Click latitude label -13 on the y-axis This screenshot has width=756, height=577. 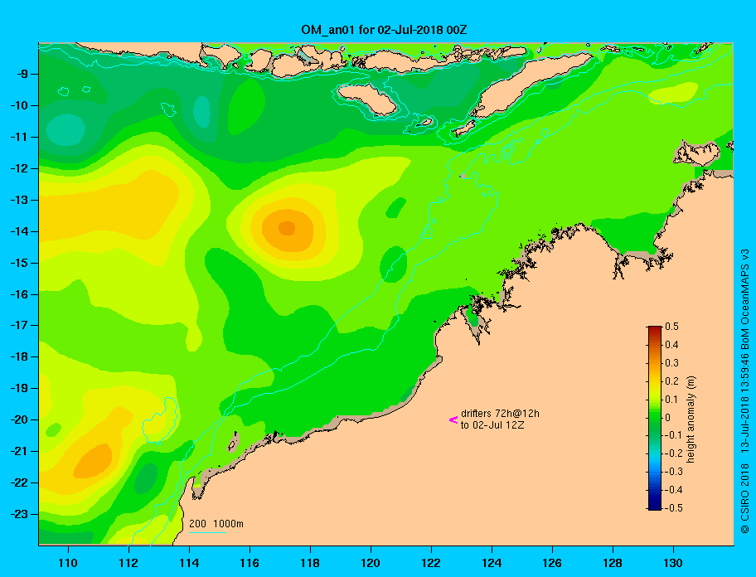(20, 200)
